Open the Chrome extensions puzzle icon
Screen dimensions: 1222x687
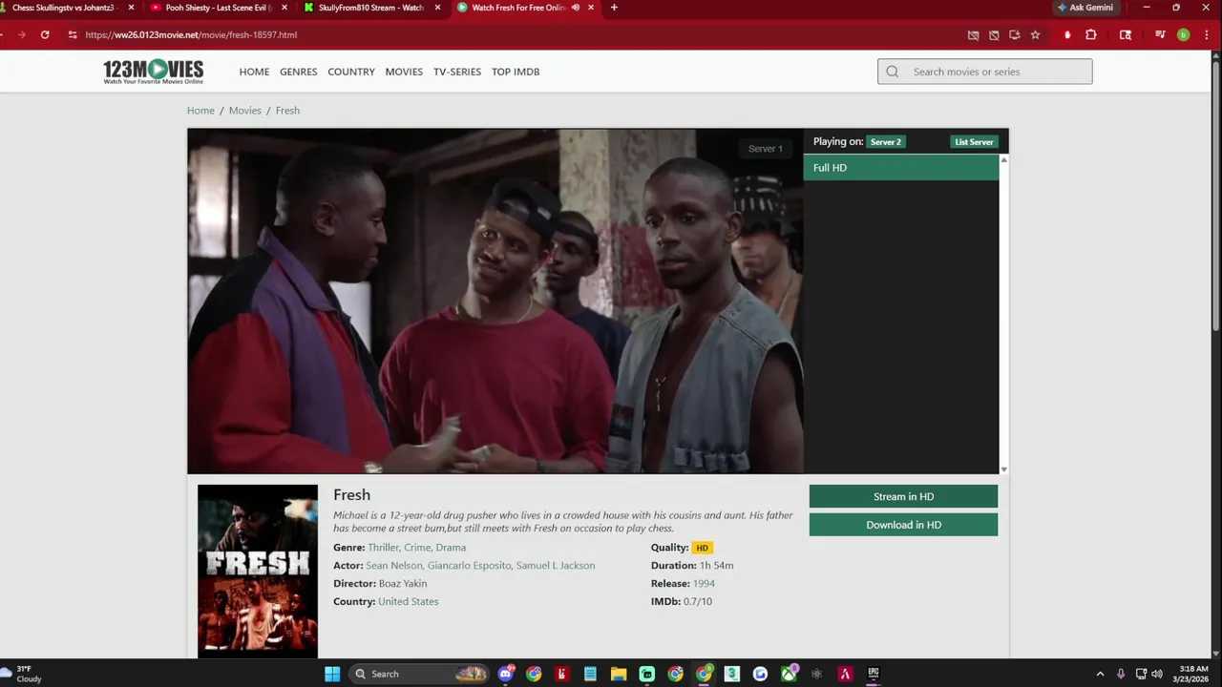[x=1091, y=34]
